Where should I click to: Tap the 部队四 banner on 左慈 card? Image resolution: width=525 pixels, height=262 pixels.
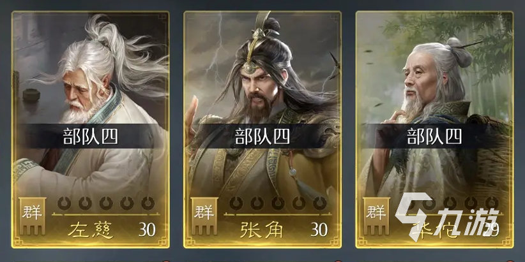tap(91, 136)
